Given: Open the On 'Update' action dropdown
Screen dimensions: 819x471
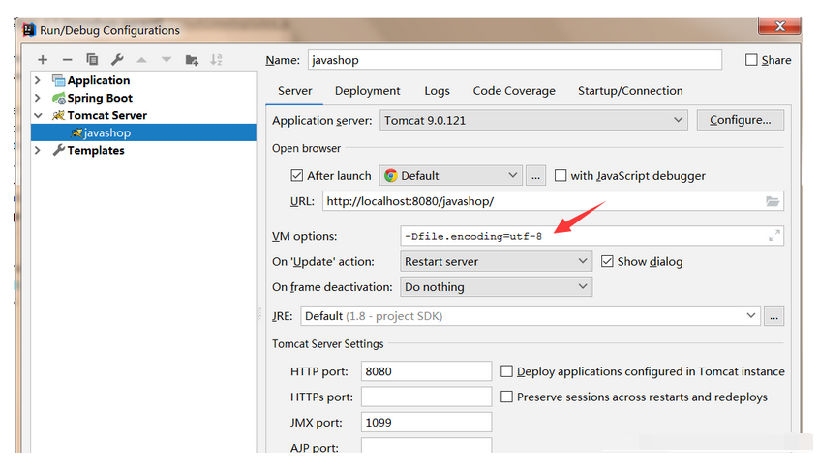Looking at the screenshot, I should [x=497, y=261].
